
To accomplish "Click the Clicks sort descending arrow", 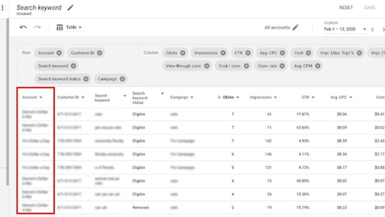I will pos(219,97).
